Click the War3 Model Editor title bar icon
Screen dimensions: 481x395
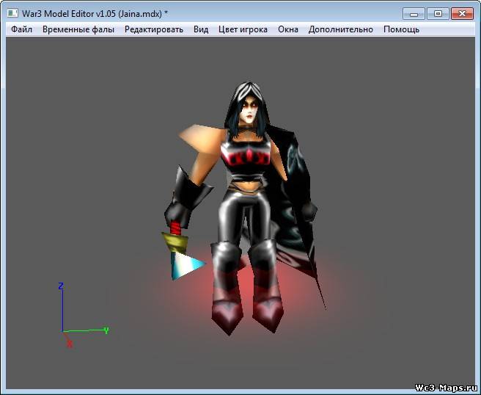(x=12, y=13)
